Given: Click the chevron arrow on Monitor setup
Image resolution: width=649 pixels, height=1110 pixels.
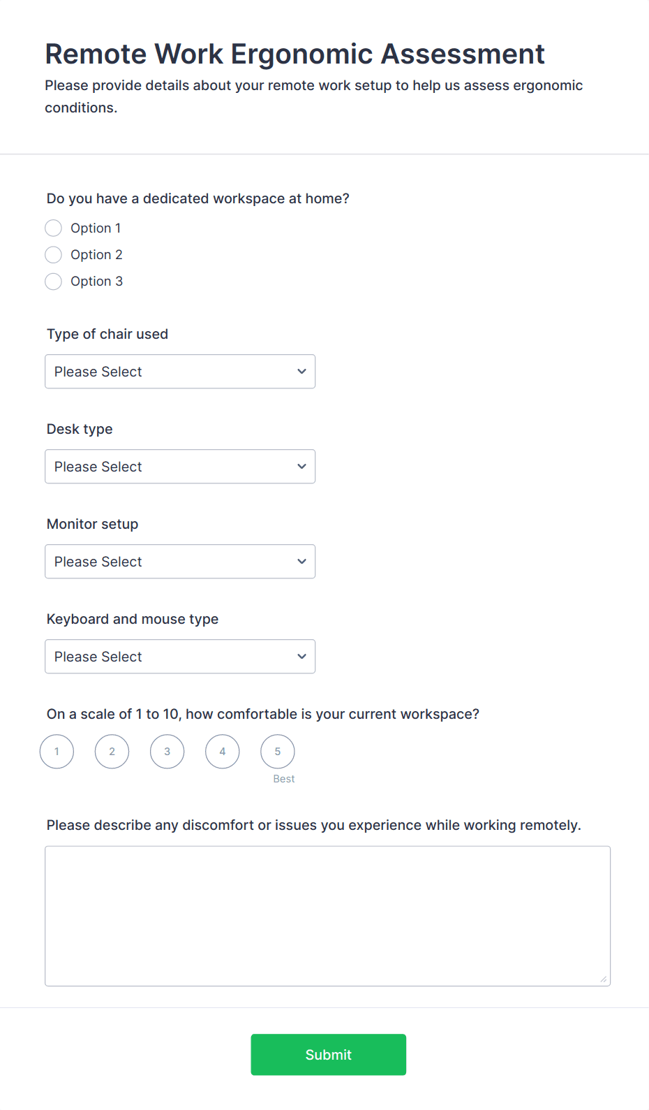Looking at the screenshot, I should click(301, 562).
